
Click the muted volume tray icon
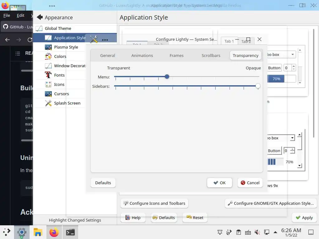point(257,232)
